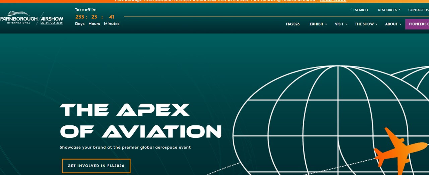Viewport: 429px width, 175px height.
Task: Go to the FIA2026 menu item
Action: click(x=293, y=24)
